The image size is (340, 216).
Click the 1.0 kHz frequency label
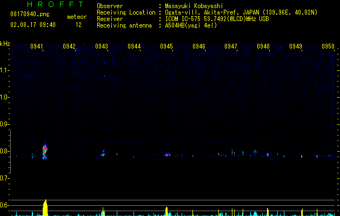[x=4, y=97]
